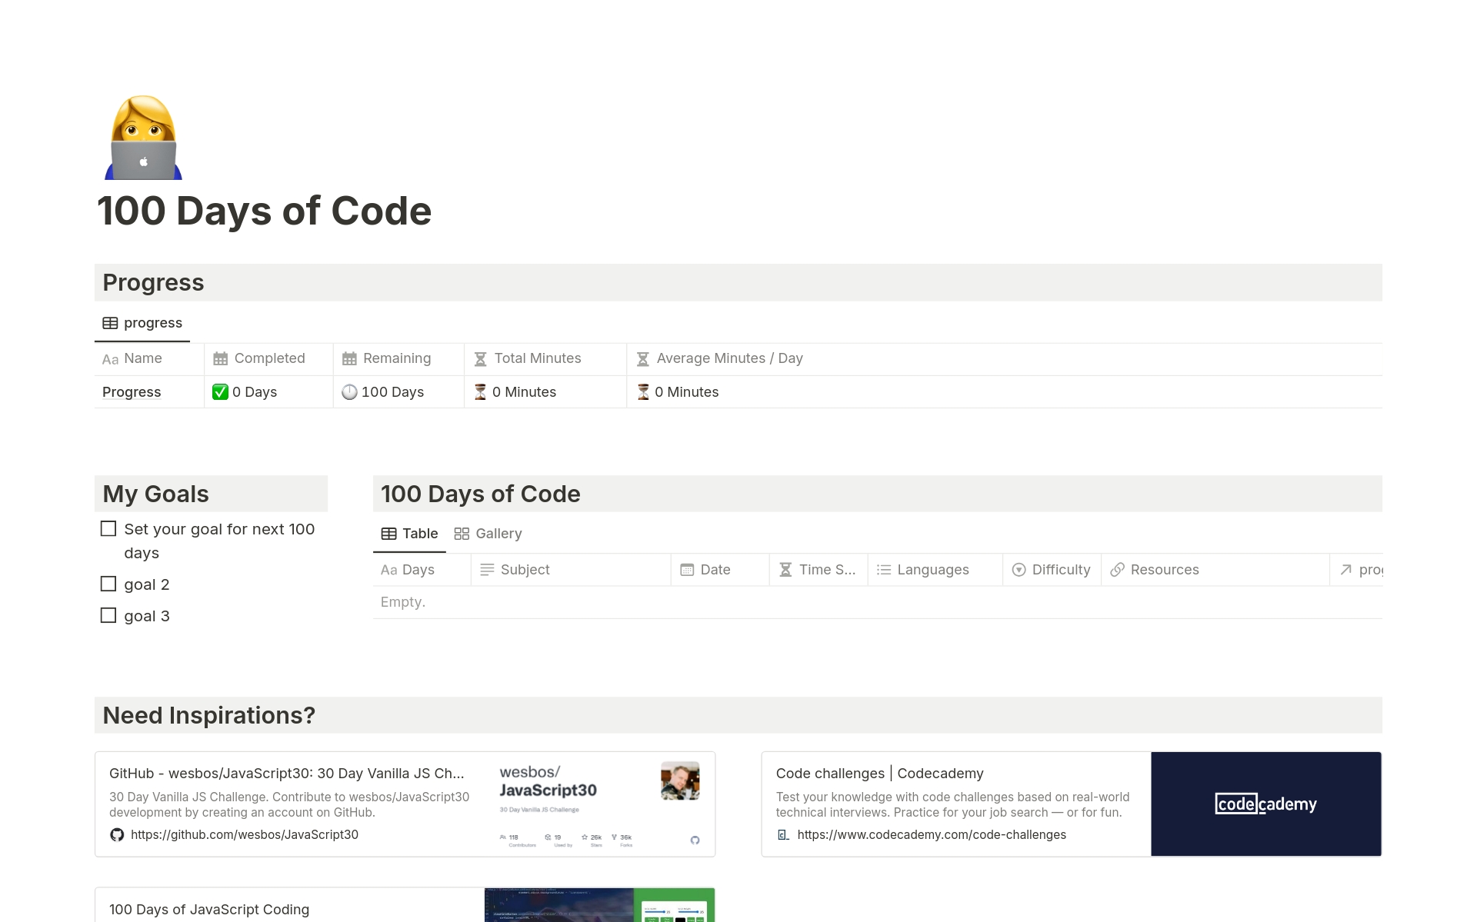Image resolution: width=1477 pixels, height=922 pixels.
Task: Click the wesbos JavaScript30 preview thumbnail
Action: [599, 803]
